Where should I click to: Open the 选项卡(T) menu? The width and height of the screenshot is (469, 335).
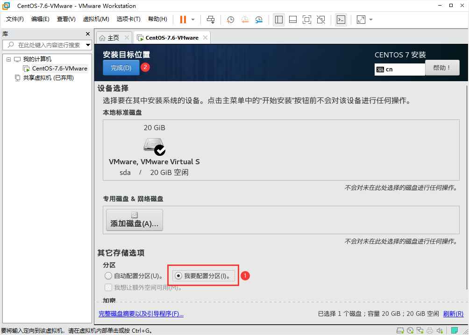(x=128, y=19)
